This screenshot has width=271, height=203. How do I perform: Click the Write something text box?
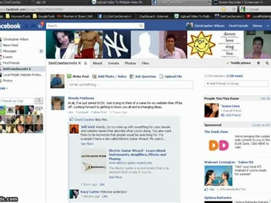(130, 85)
